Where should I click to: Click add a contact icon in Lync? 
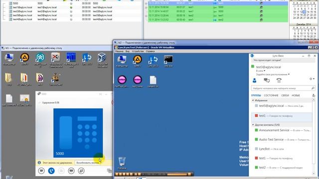click(314, 95)
